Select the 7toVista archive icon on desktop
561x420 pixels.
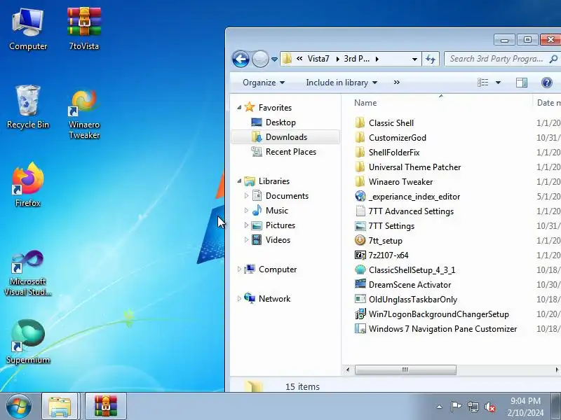84,29
